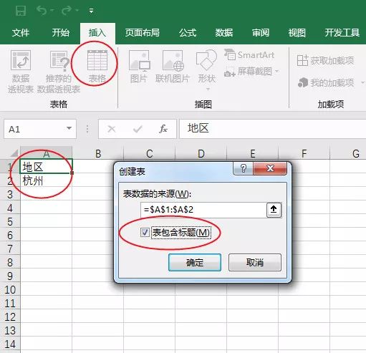366x353 pixels.
Task: Open the 文件 tab
Action: (x=21, y=33)
